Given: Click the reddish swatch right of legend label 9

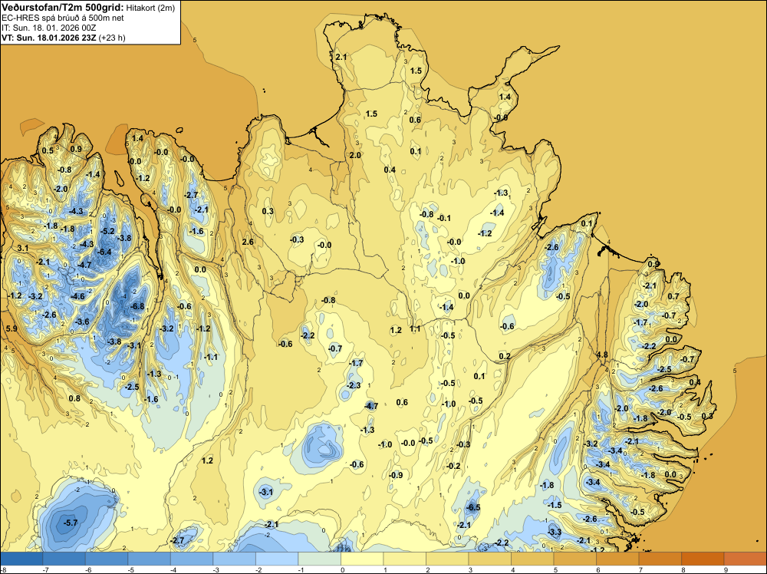Looking at the screenshot, I should click(x=745, y=559).
